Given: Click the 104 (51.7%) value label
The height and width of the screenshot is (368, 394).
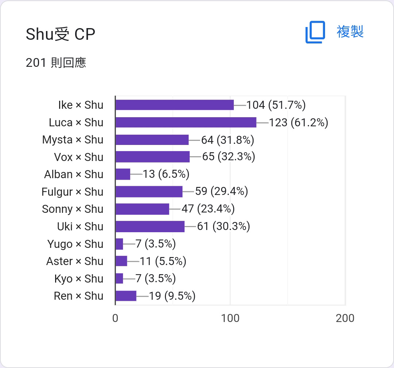Looking at the screenshot, I should (x=276, y=105).
